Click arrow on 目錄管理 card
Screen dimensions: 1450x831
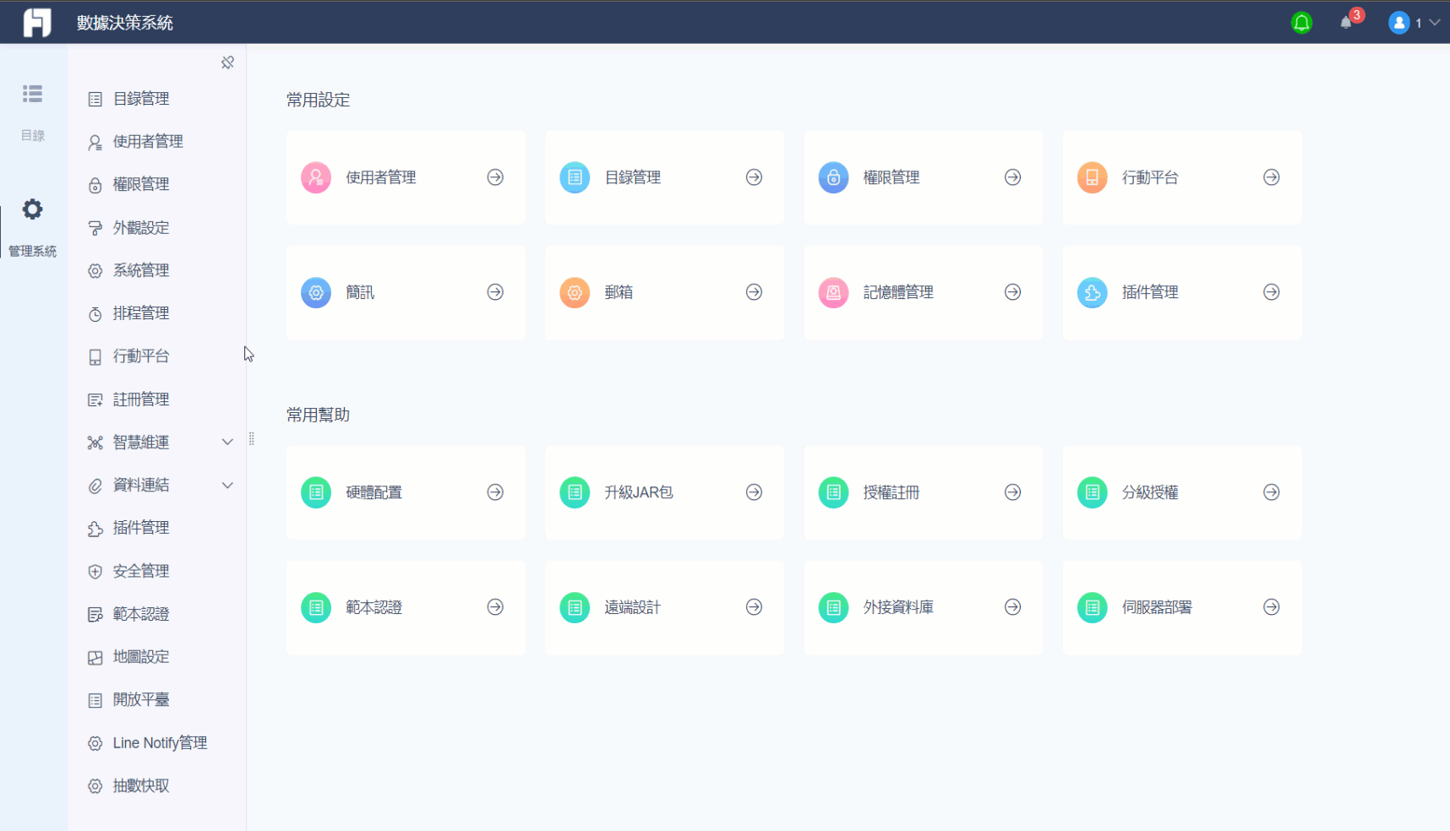[x=755, y=177]
